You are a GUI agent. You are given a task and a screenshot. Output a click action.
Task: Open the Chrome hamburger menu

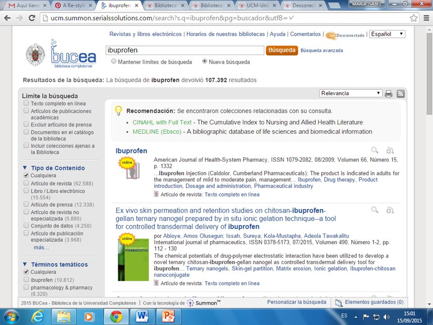coord(426,18)
